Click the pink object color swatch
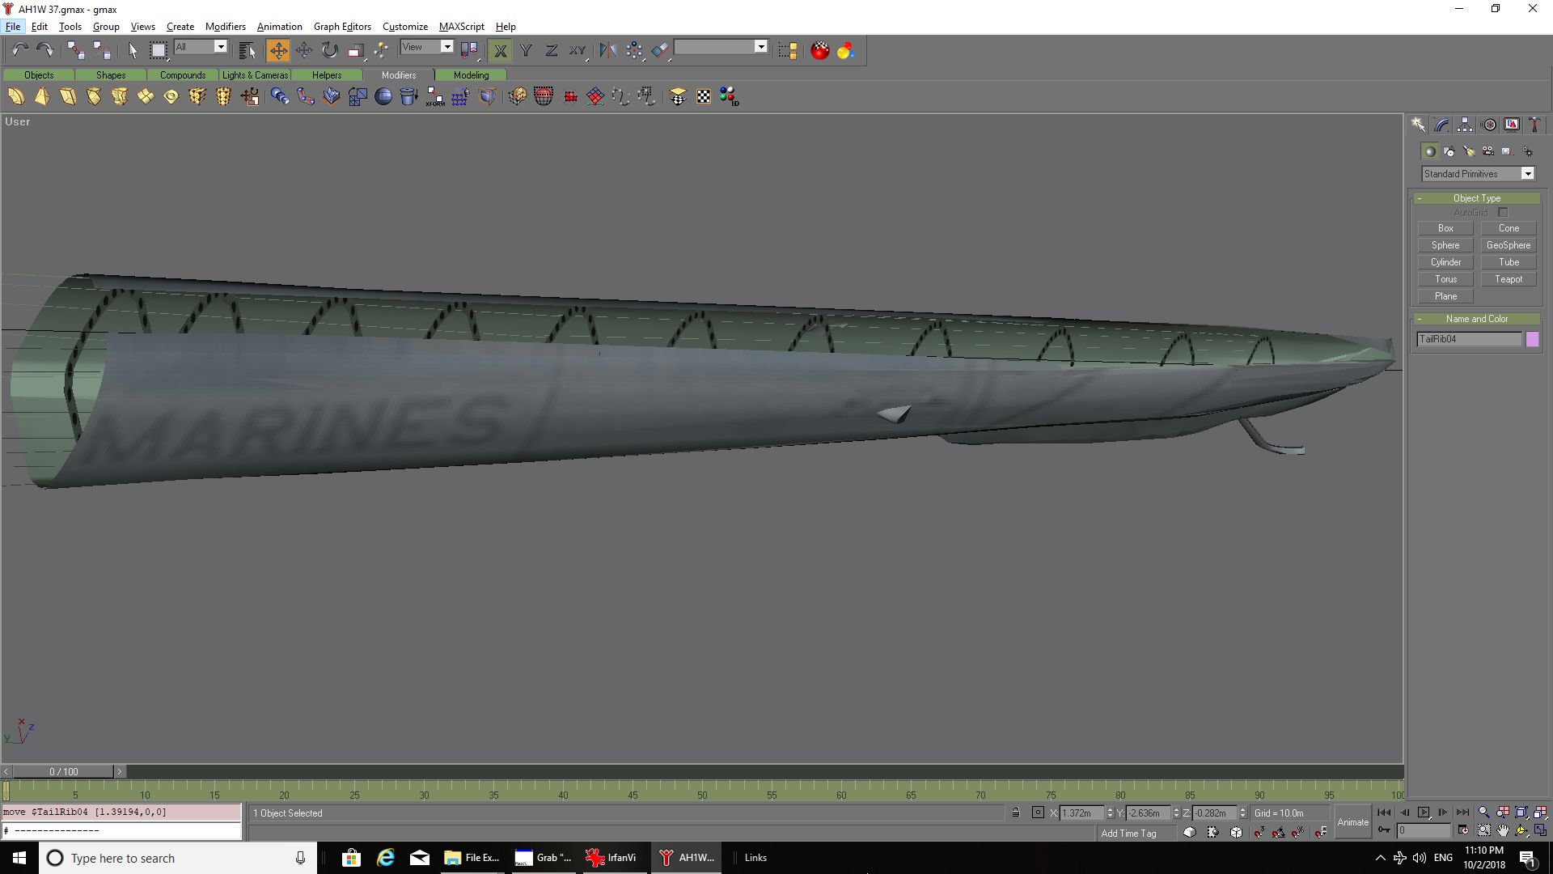This screenshot has width=1553, height=874. tap(1532, 339)
